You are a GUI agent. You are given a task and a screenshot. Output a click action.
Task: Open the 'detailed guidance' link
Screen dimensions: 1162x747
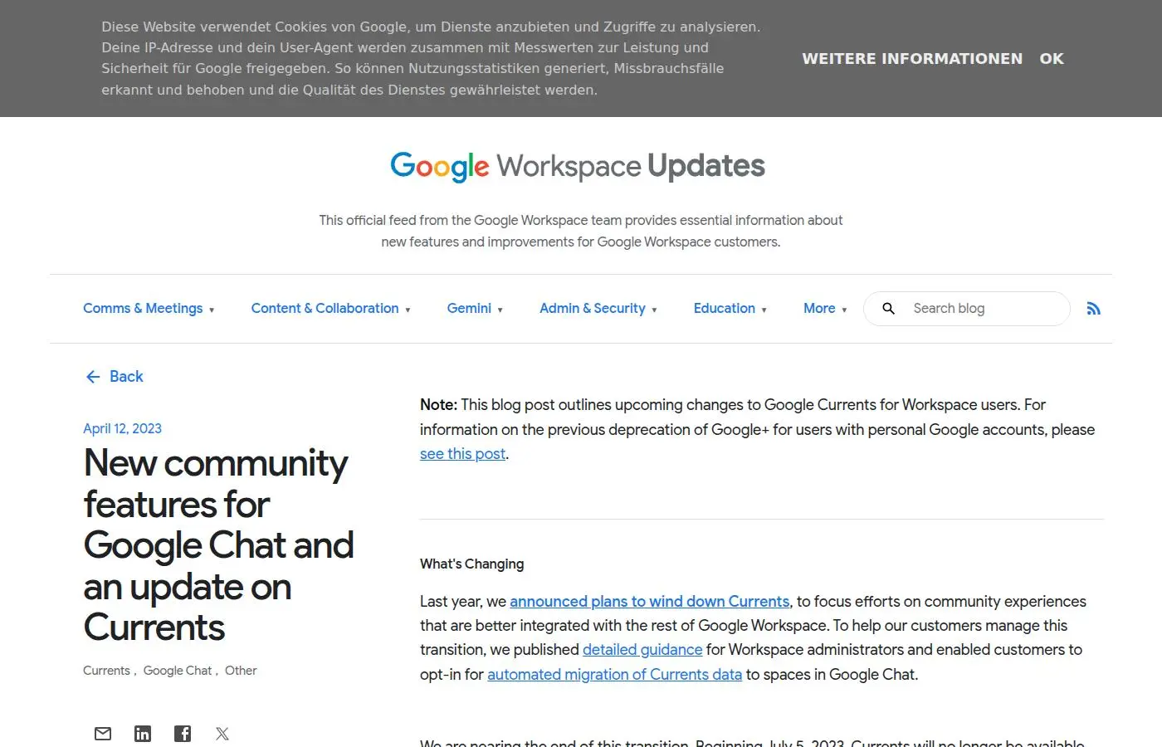(x=642, y=650)
